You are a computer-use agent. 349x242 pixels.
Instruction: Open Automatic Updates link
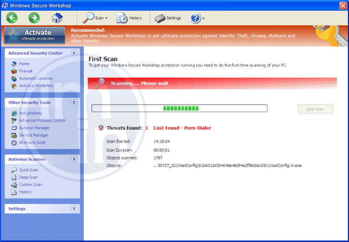click(x=35, y=79)
